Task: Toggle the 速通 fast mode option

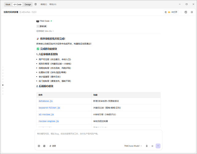Action: 52,146
